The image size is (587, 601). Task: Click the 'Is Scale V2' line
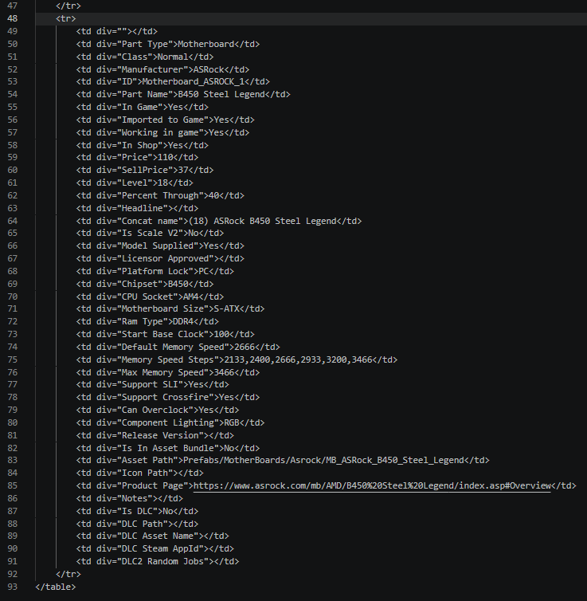(150, 233)
